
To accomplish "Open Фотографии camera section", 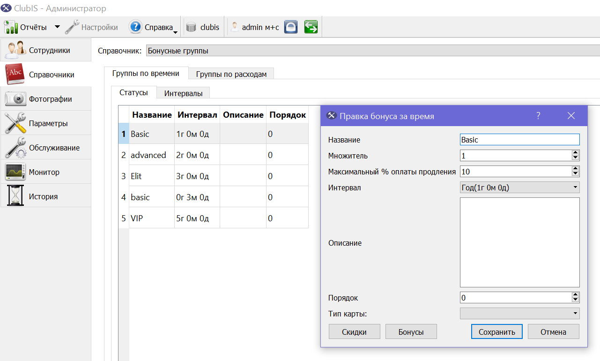I will point(46,99).
